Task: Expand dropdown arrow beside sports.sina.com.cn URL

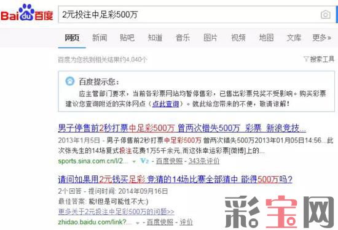Action: pos(135,161)
